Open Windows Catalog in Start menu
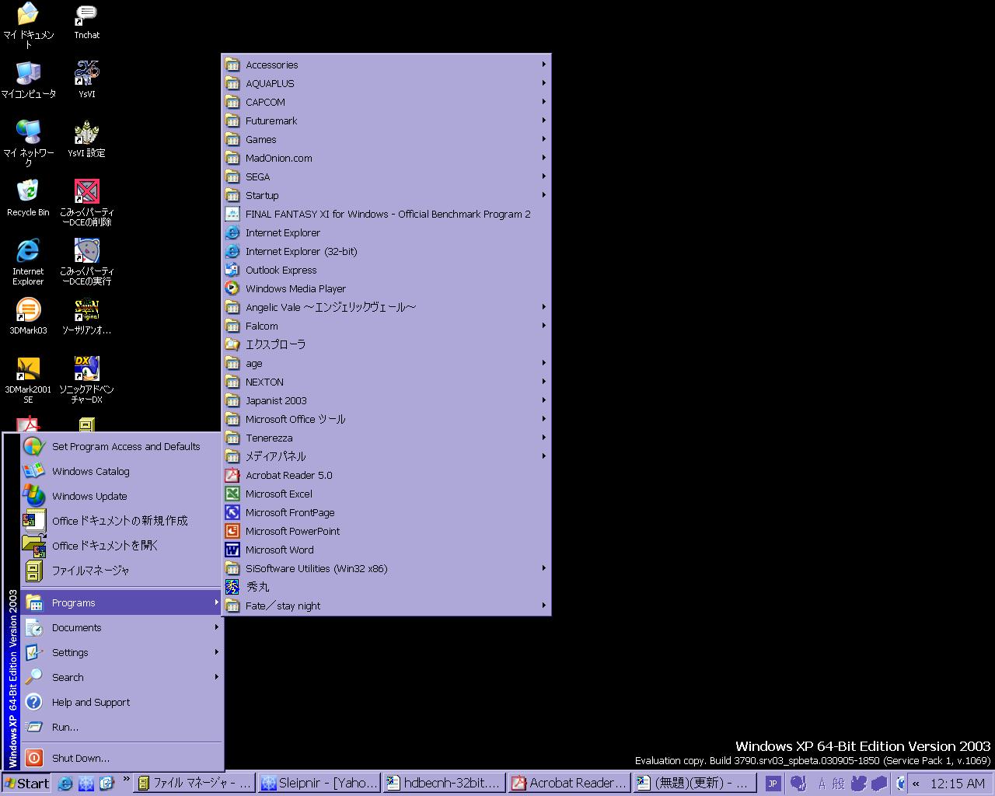Viewport: 995px width, 796px height. pyautogui.click(x=122, y=471)
